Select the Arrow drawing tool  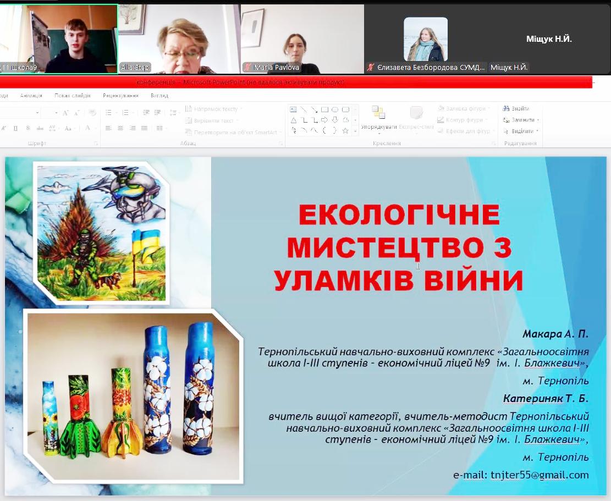(x=313, y=111)
